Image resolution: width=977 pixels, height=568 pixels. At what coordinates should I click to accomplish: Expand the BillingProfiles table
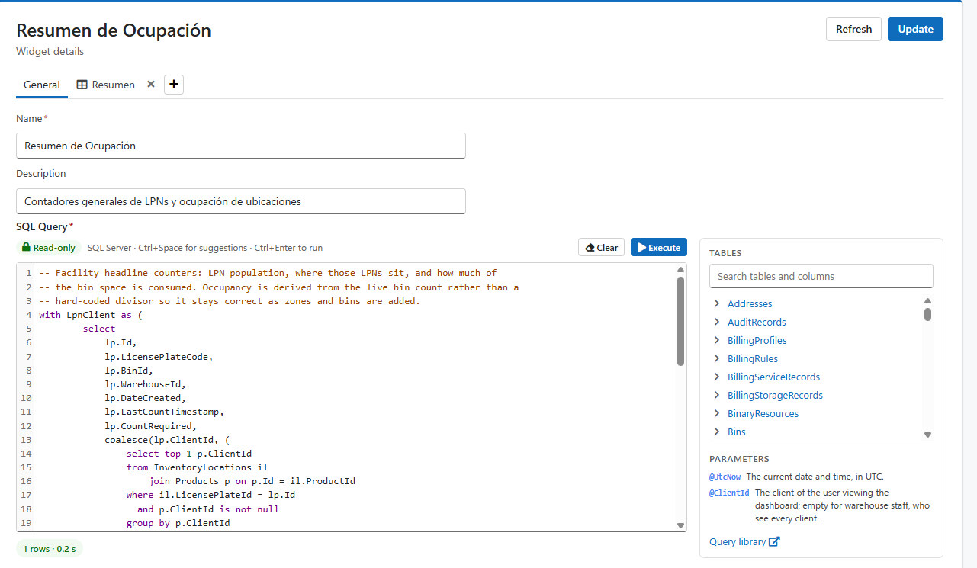point(717,340)
